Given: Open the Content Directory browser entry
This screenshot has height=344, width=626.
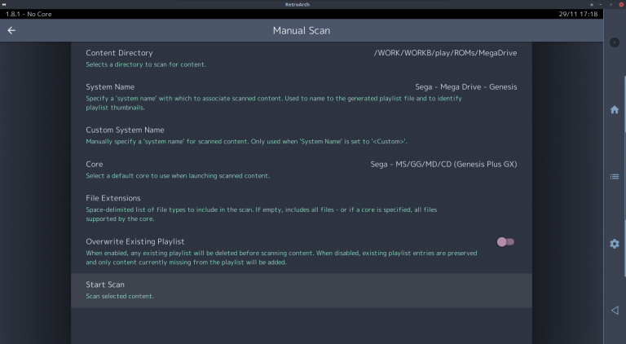Looking at the screenshot, I should (301, 58).
